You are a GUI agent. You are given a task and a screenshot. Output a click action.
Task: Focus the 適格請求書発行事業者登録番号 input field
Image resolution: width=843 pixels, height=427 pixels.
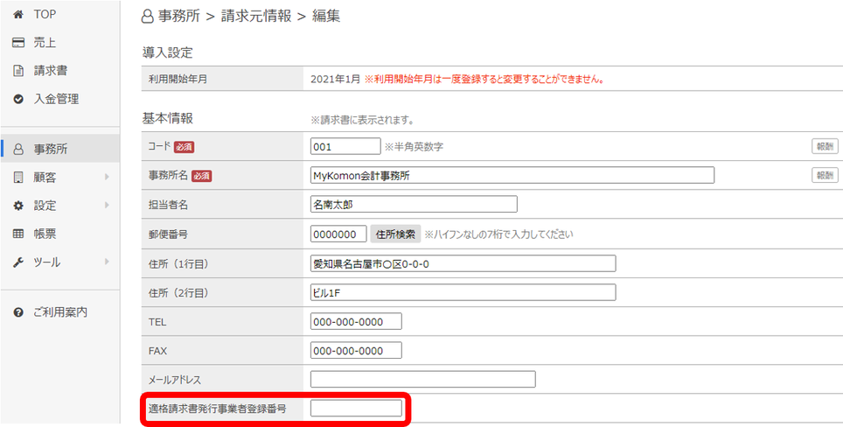(x=356, y=408)
